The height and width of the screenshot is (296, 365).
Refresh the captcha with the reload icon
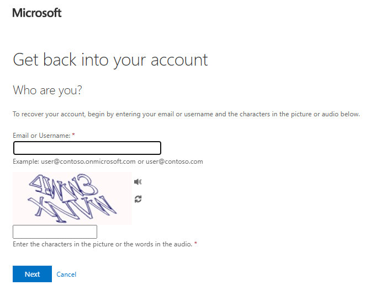point(138,199)
